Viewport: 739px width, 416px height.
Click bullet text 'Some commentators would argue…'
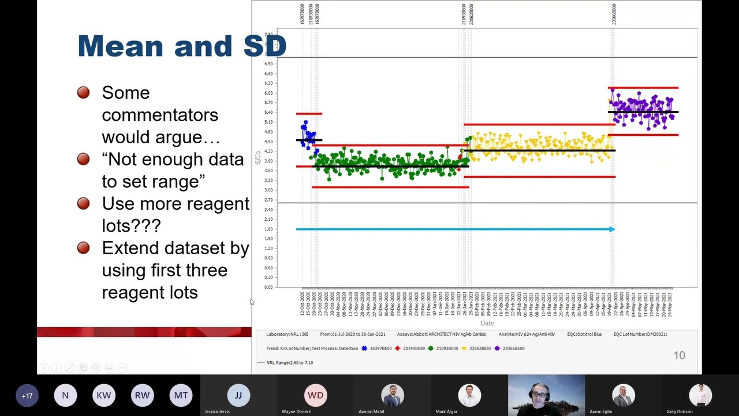pos(161,114)
